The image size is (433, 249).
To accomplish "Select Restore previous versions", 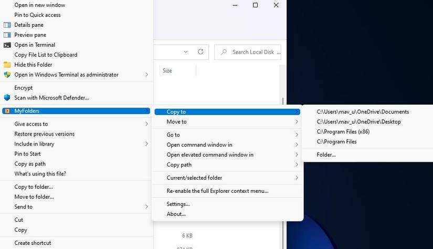I will click(45, 134).
